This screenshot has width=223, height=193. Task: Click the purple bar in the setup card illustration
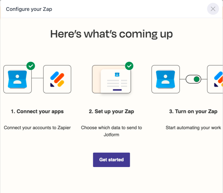tap(117, 90)
